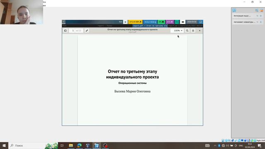Viewport: 265px width, 149px height.
Task: Click the Right Shift host key indicator
Action: pyautogui.click(x=260, y=141)
